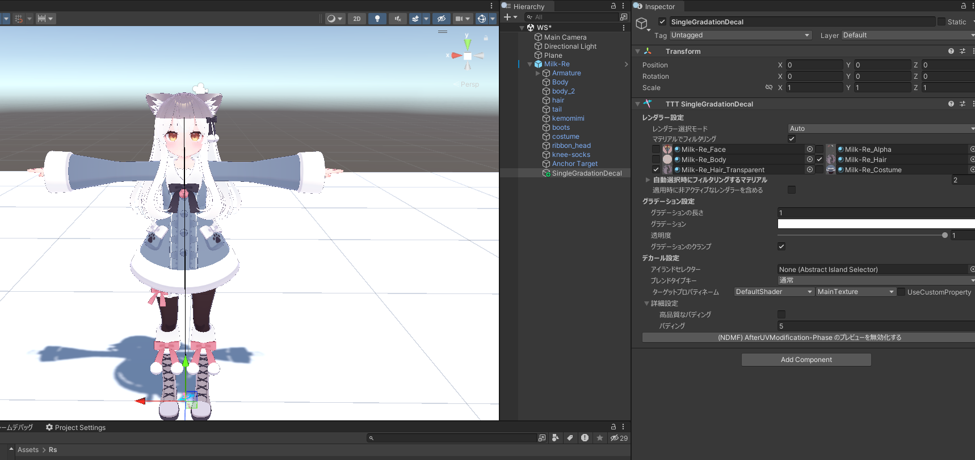Toggle scene visibility eye icon in toolbar

point(441,19)
